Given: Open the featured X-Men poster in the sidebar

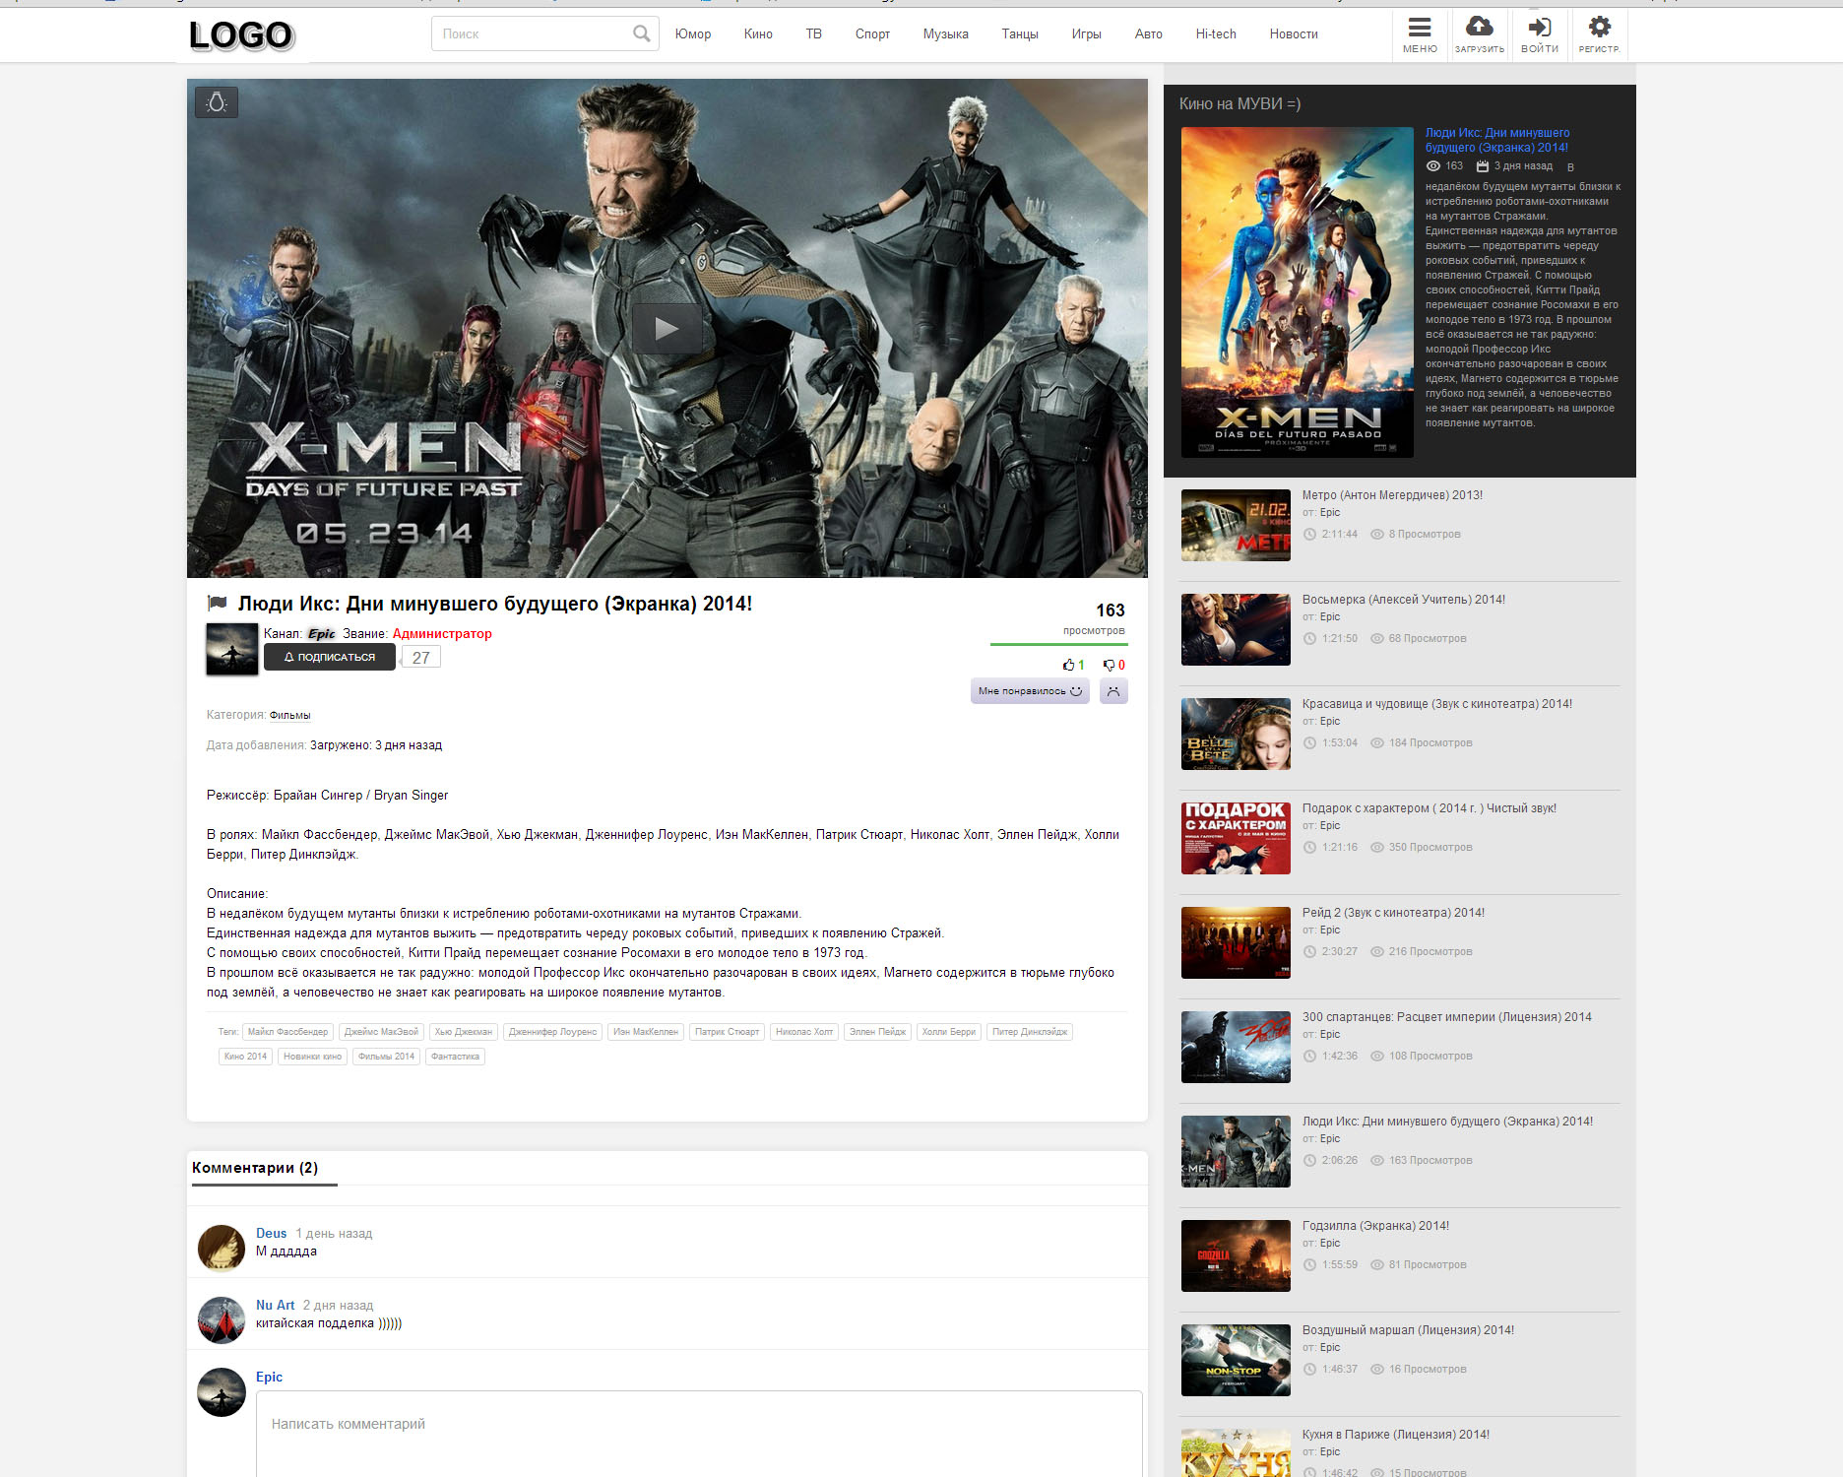Looking at the screenshot, I should click(1297, 292).
